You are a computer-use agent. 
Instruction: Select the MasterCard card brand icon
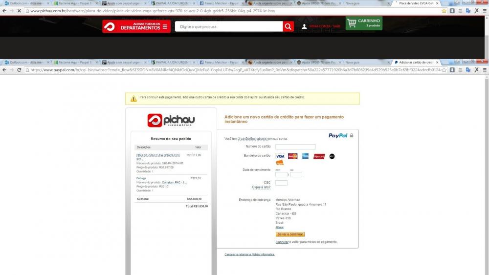coord(292,156)
